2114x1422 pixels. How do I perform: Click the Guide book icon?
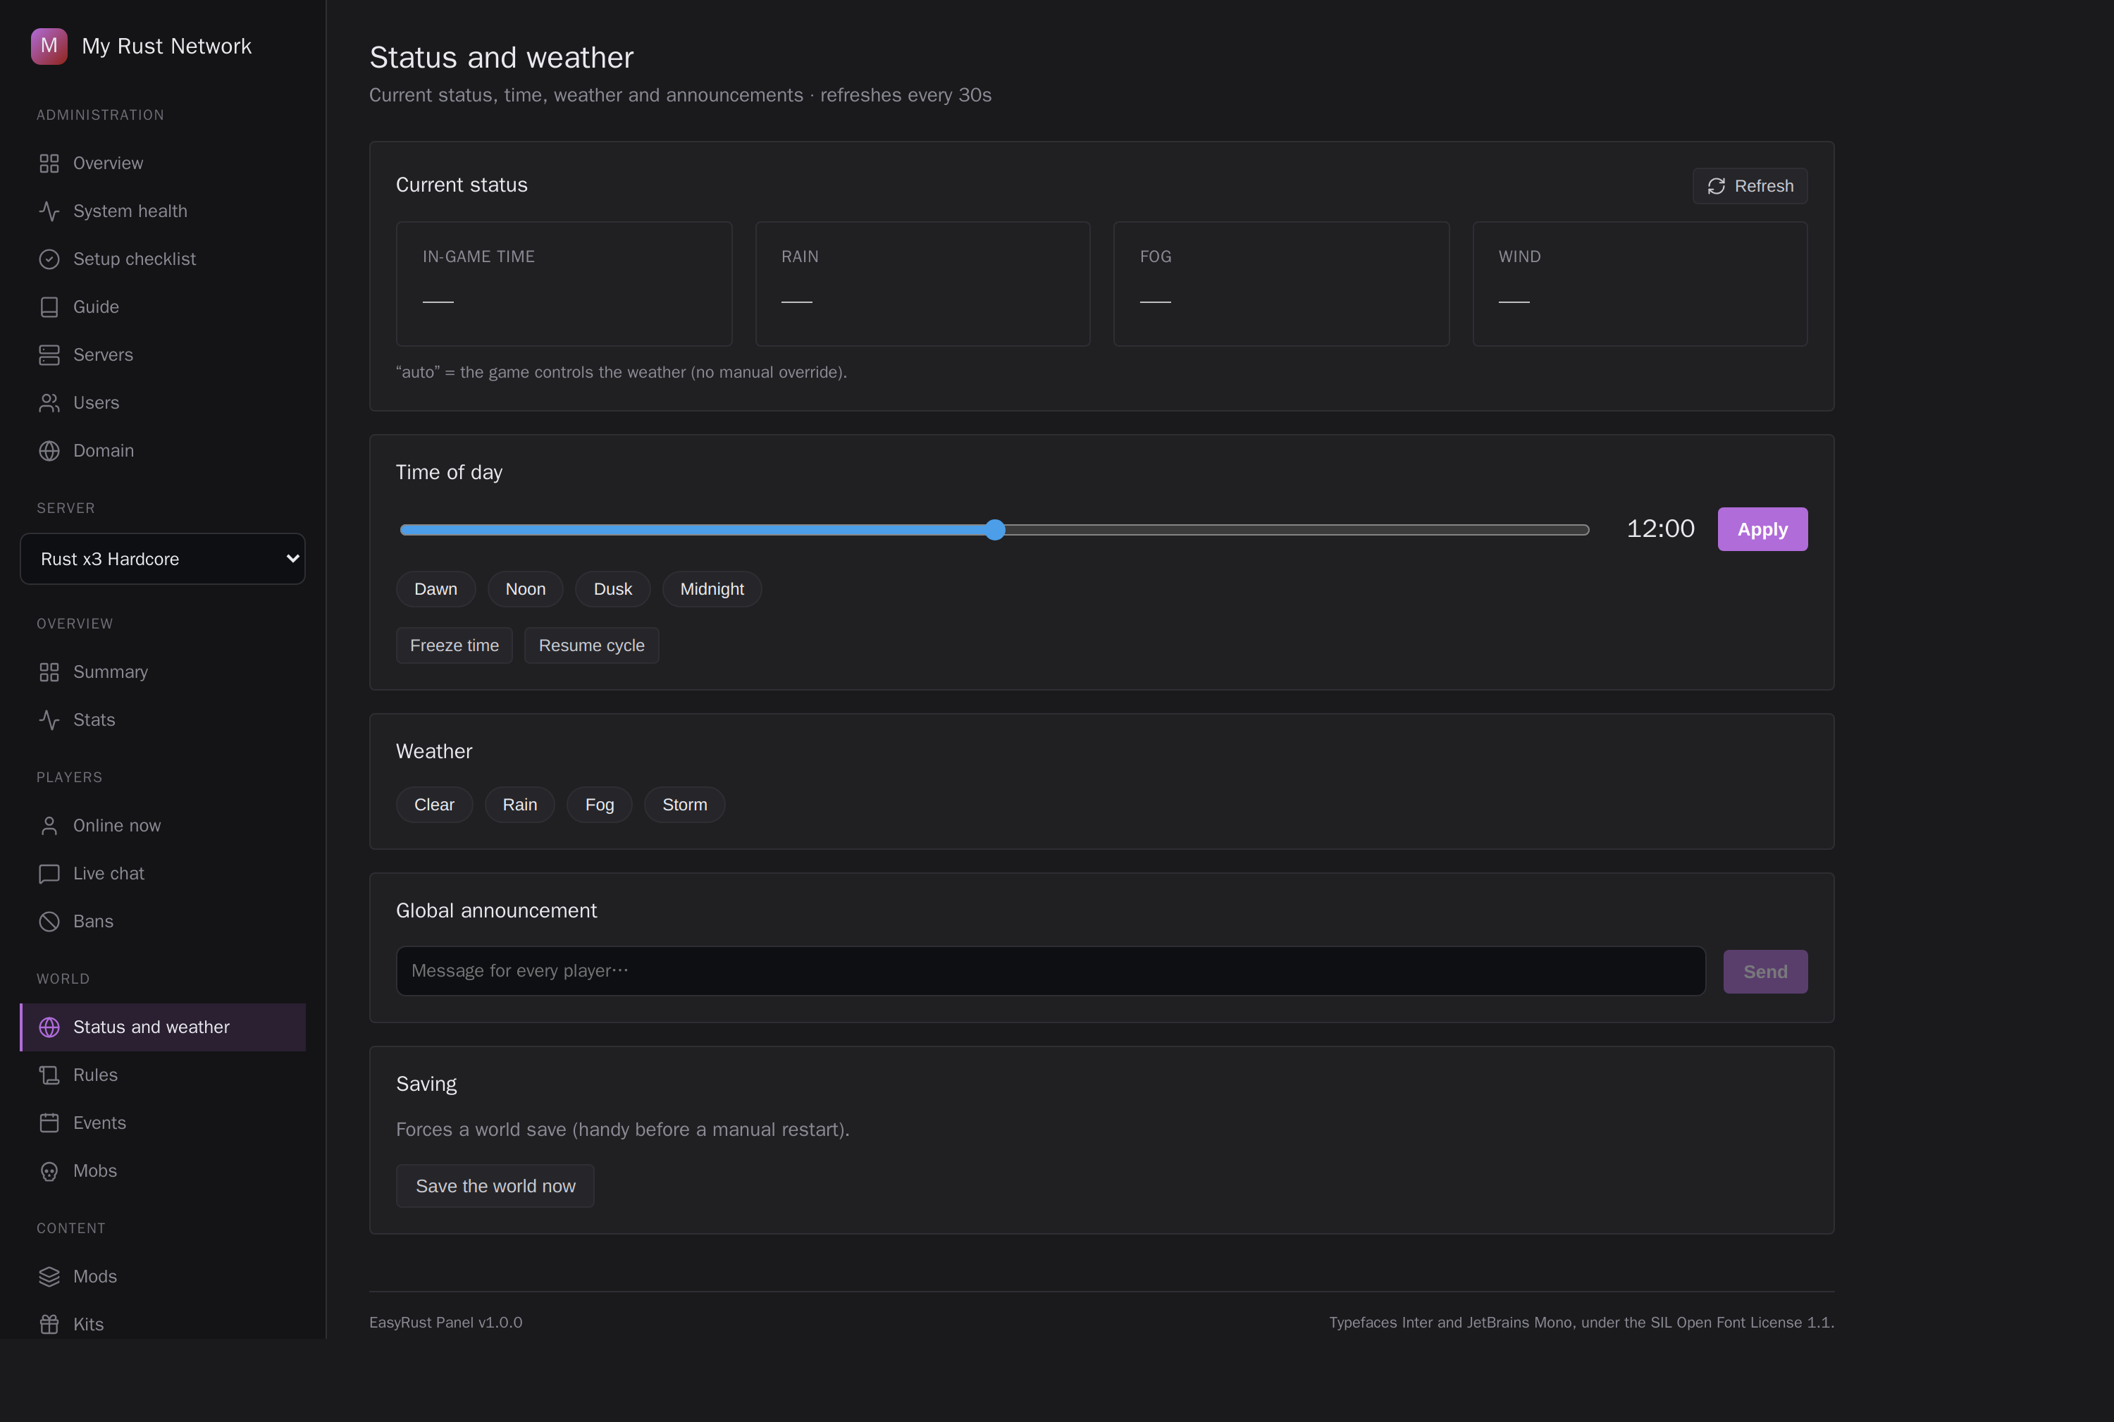coord(49,307)
